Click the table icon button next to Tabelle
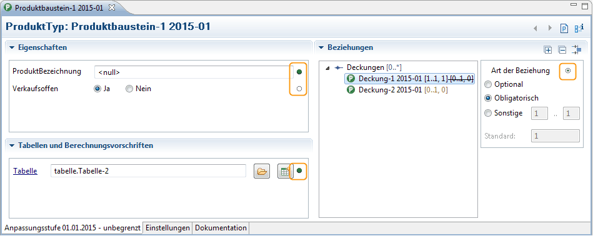This screenshot has height=236, width=593. point(284,172)
